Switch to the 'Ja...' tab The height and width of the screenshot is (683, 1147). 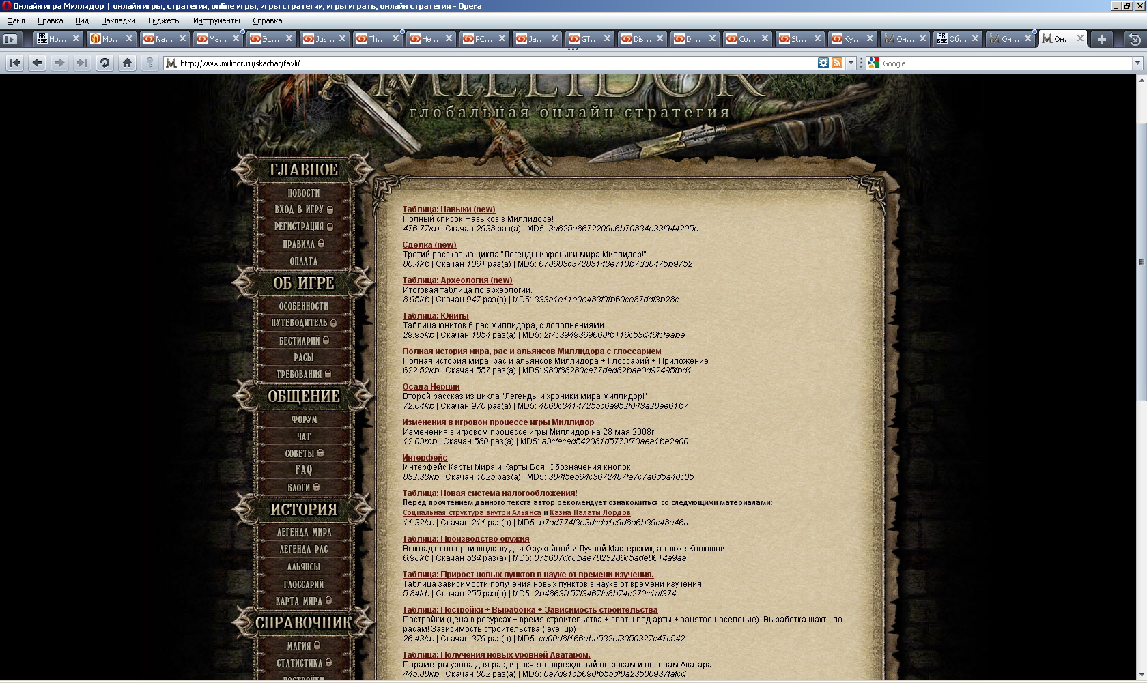point(537,39)
